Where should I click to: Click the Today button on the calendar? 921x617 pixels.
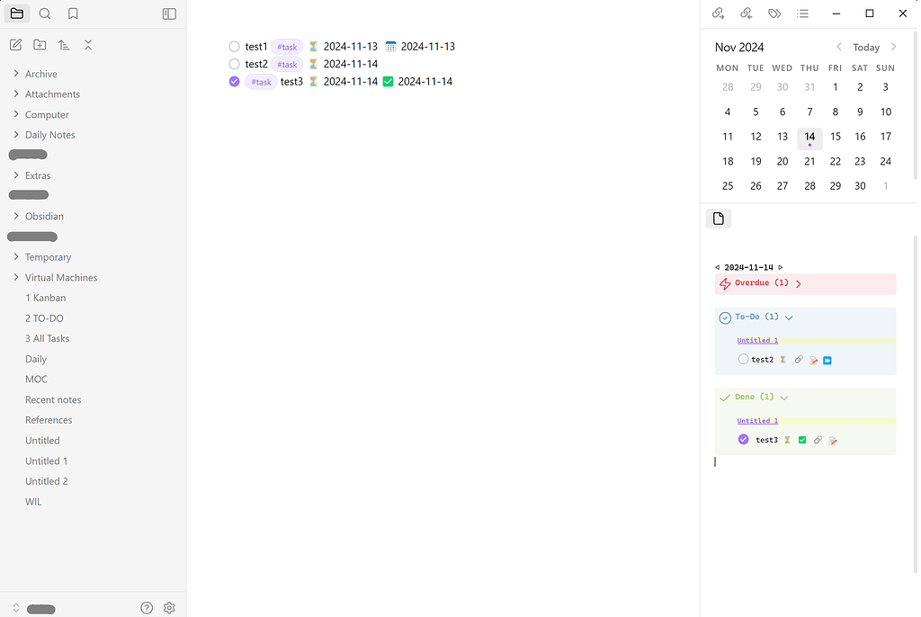(x=865, y=47)
